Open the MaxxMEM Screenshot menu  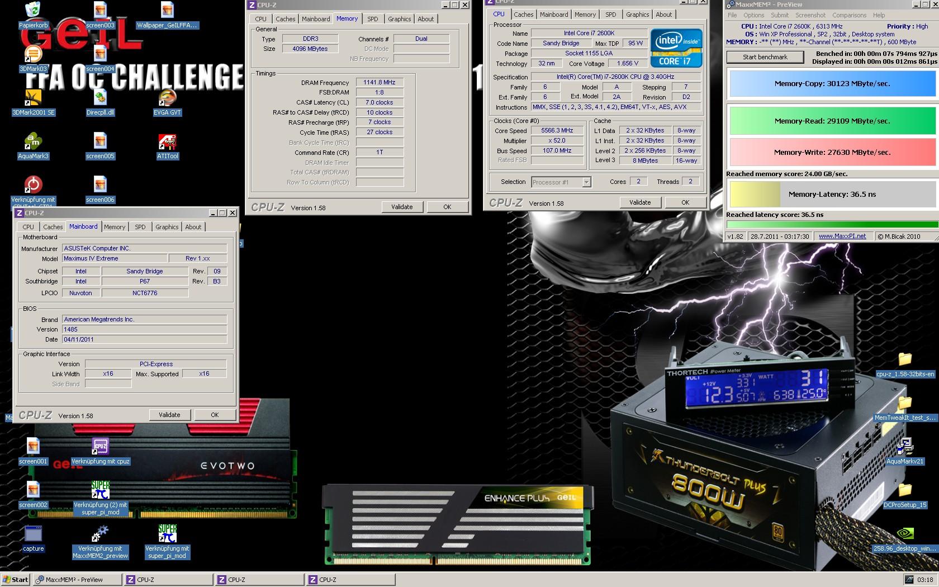pyautogui.click(x=810, y=15)
